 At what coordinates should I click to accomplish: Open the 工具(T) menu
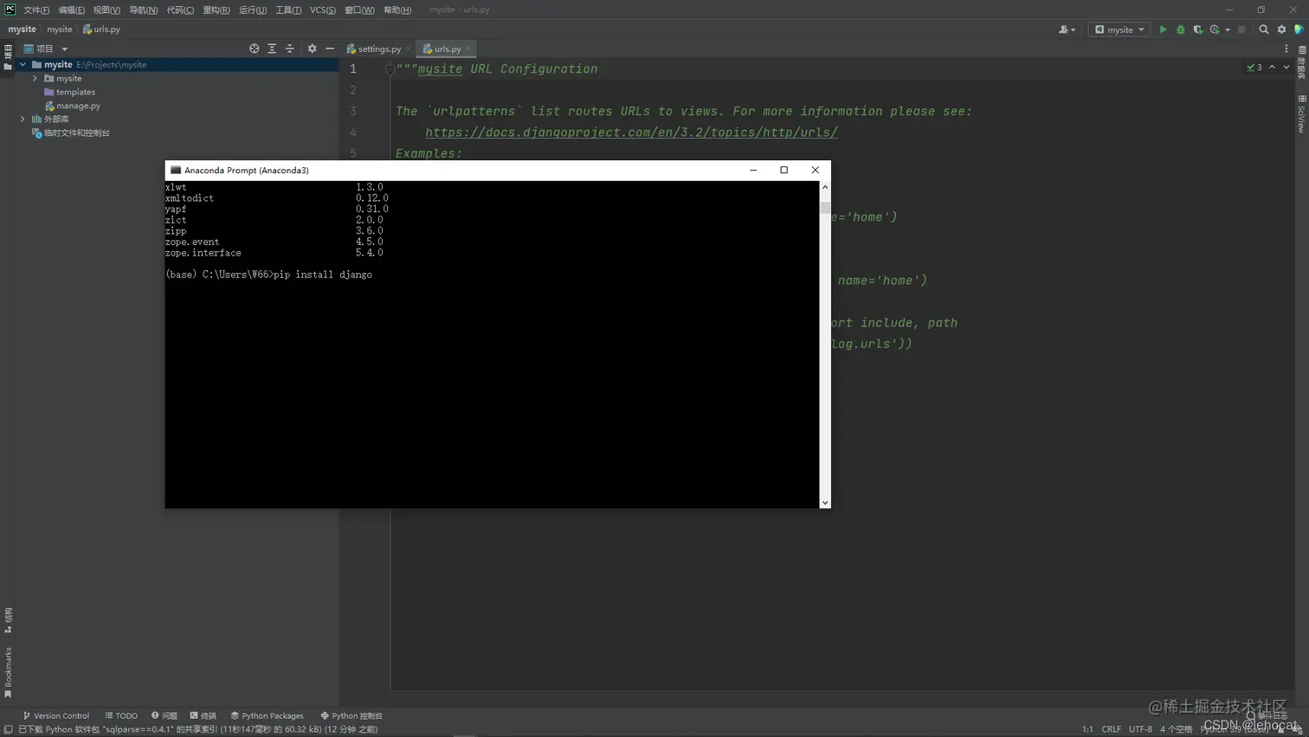click(288, 10)
